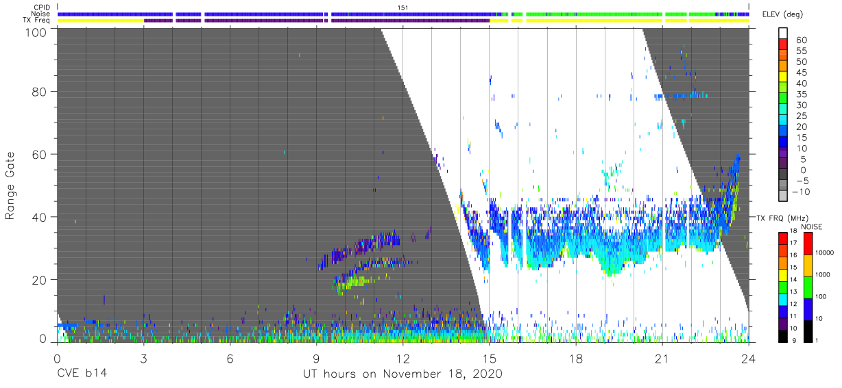Click the TX FRQ (MHz) legend label

[783, 218]
